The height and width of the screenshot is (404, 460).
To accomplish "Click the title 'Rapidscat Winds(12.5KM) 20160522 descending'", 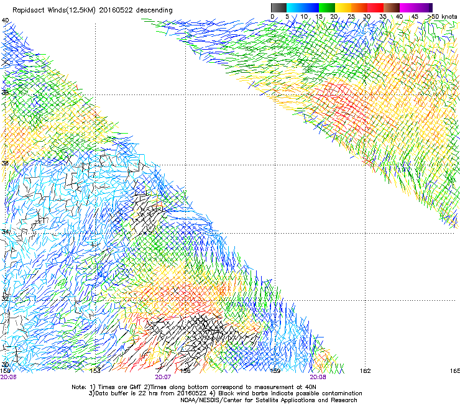I will (x=93, y=11).
